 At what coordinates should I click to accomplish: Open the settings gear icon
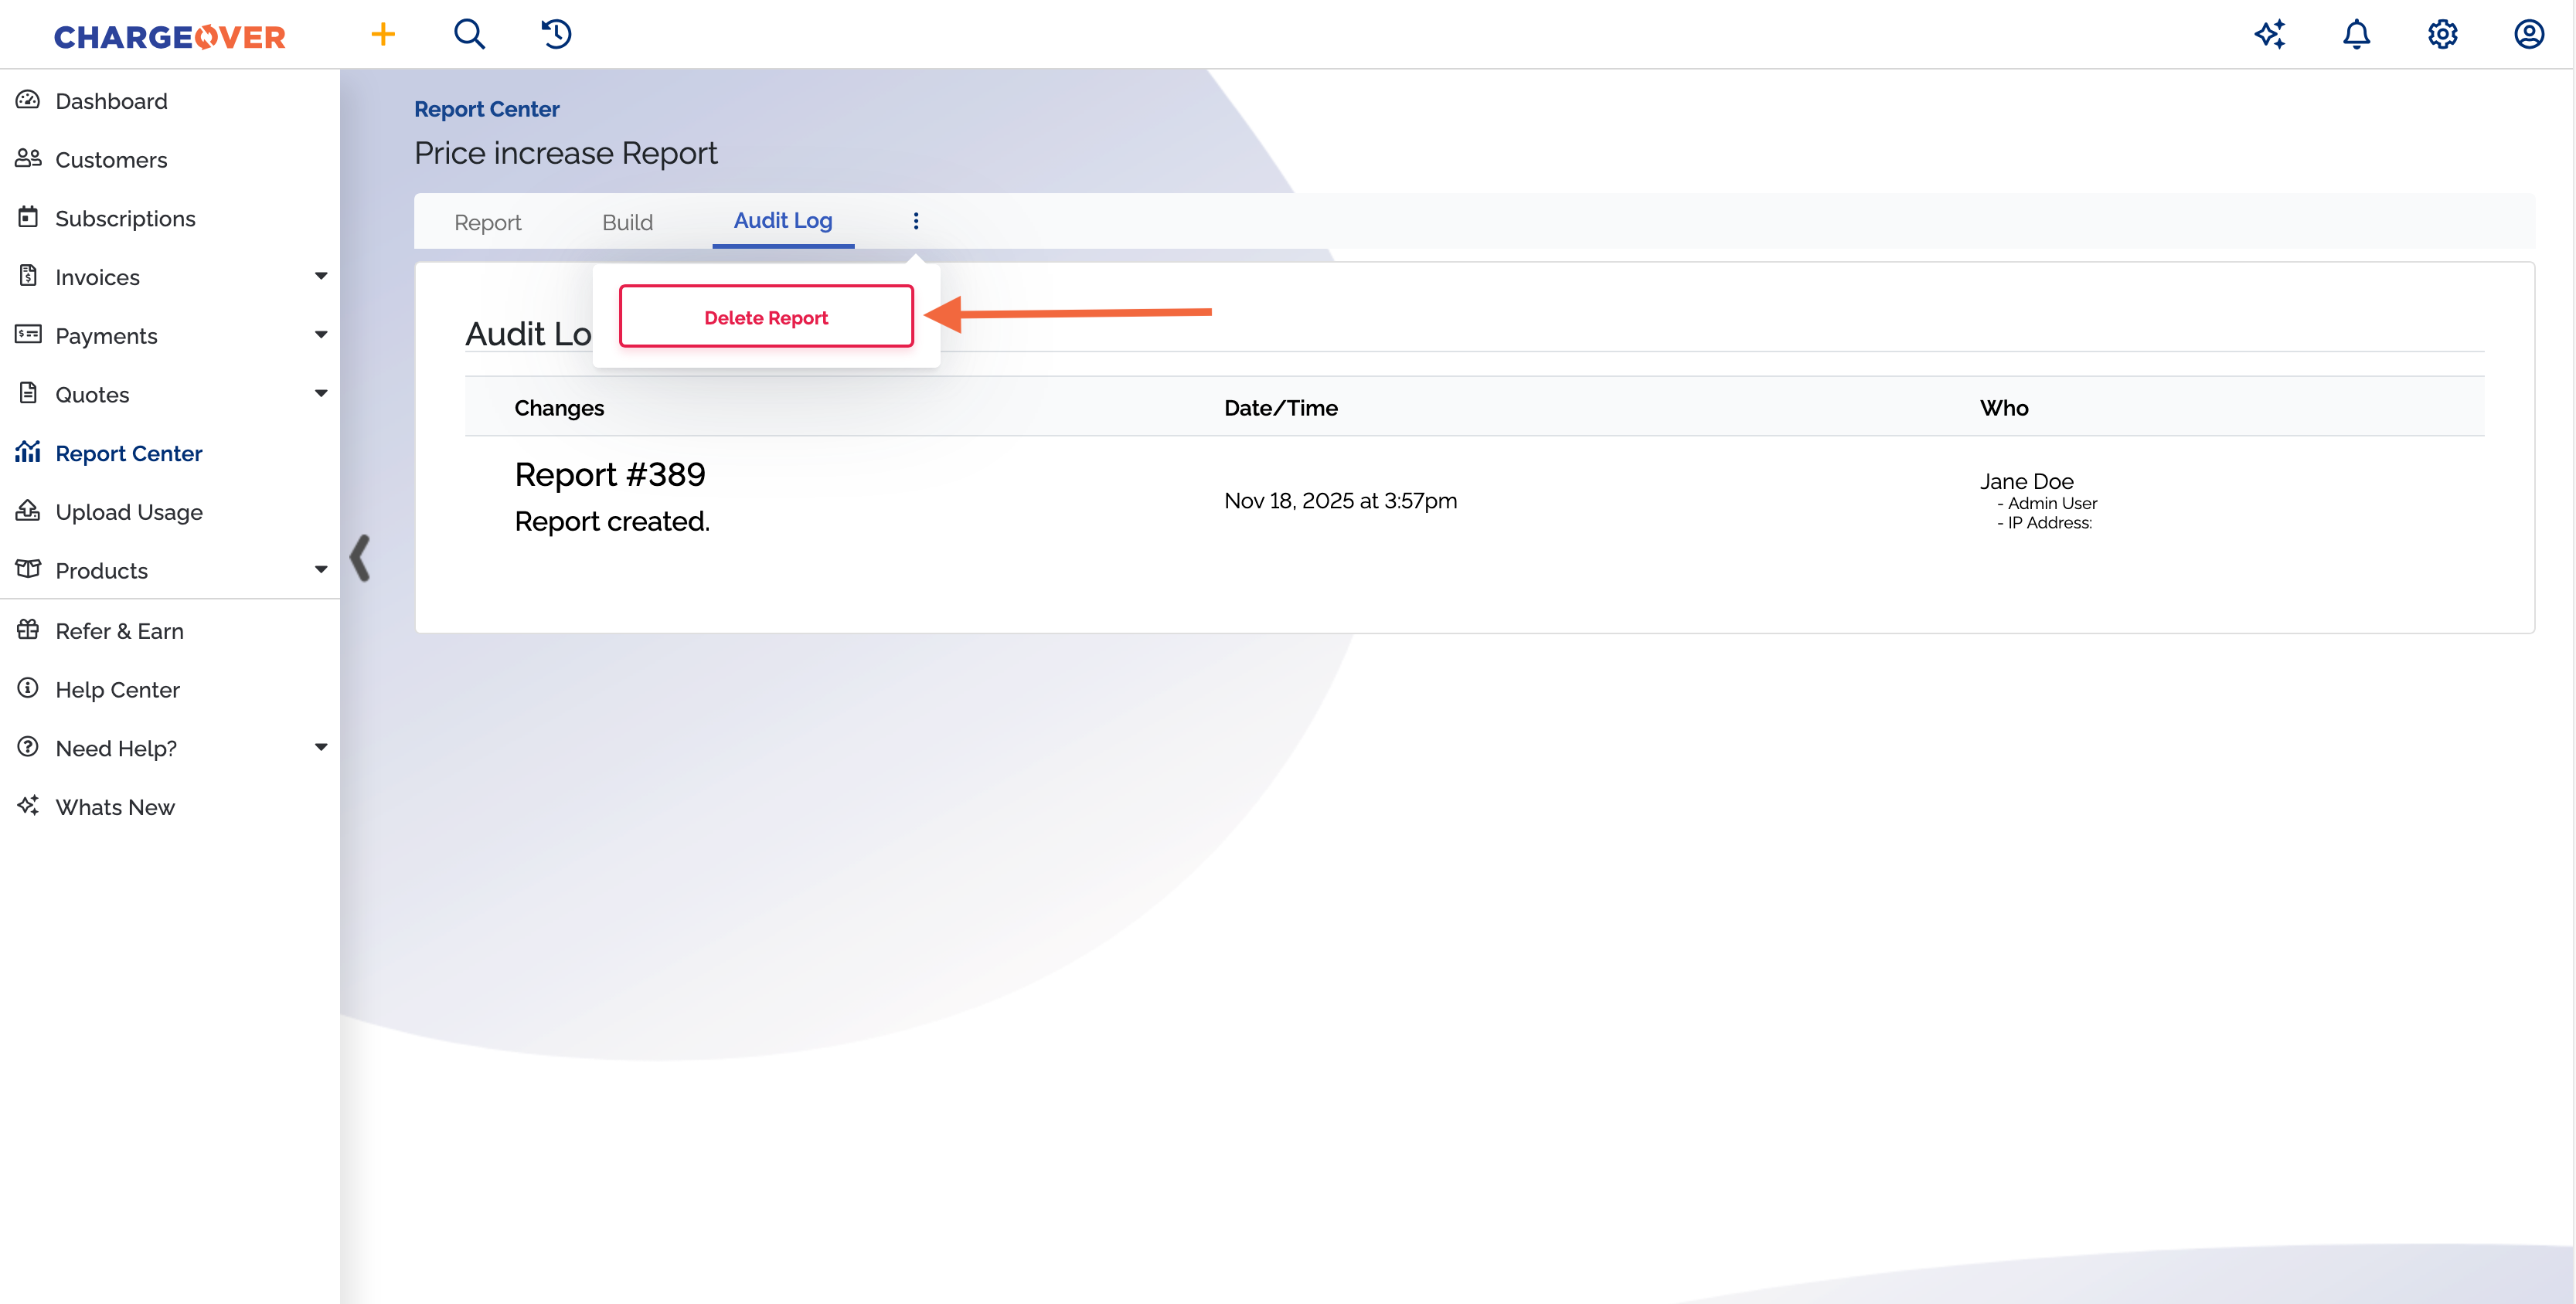[x=2442, y=35]
